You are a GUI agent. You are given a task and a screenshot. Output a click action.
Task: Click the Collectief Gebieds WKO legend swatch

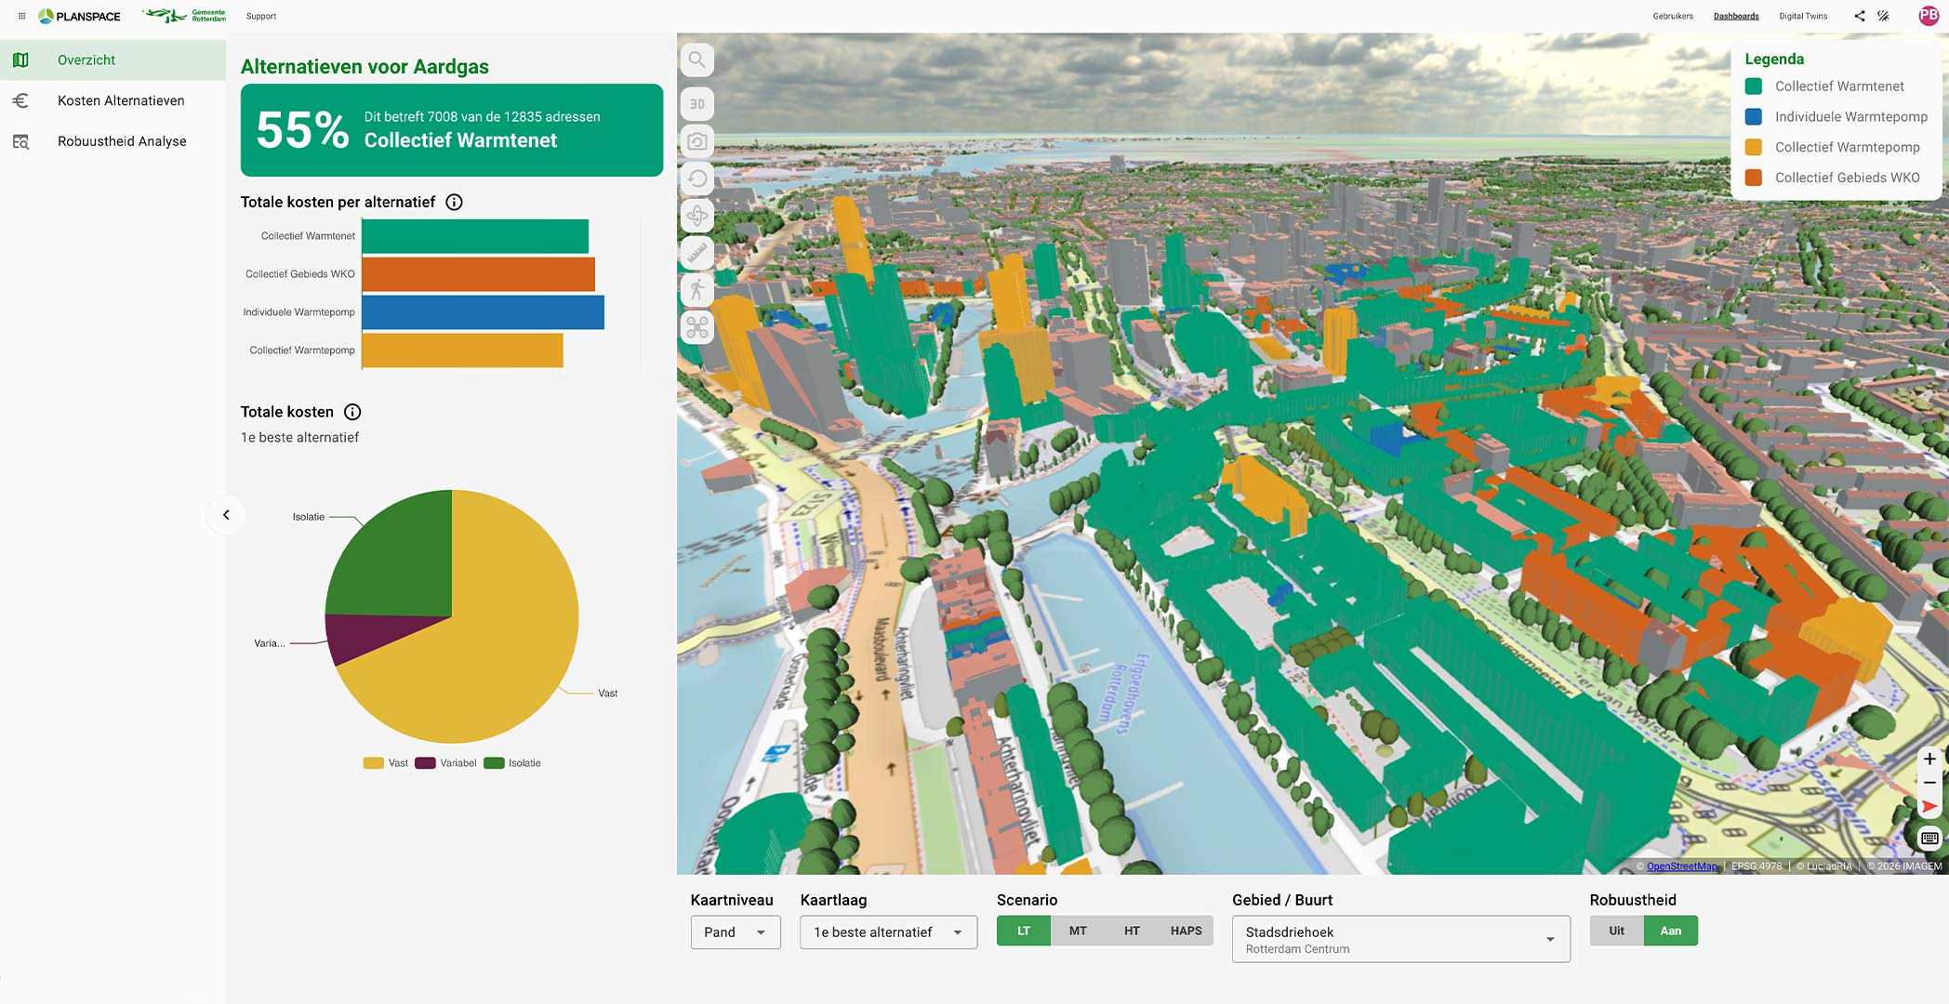point(1754,178)
